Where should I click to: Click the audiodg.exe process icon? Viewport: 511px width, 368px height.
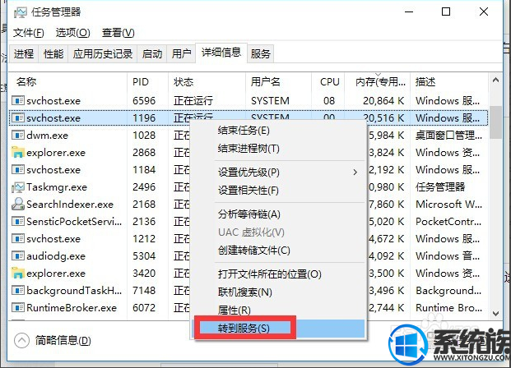tap(18, 255)
